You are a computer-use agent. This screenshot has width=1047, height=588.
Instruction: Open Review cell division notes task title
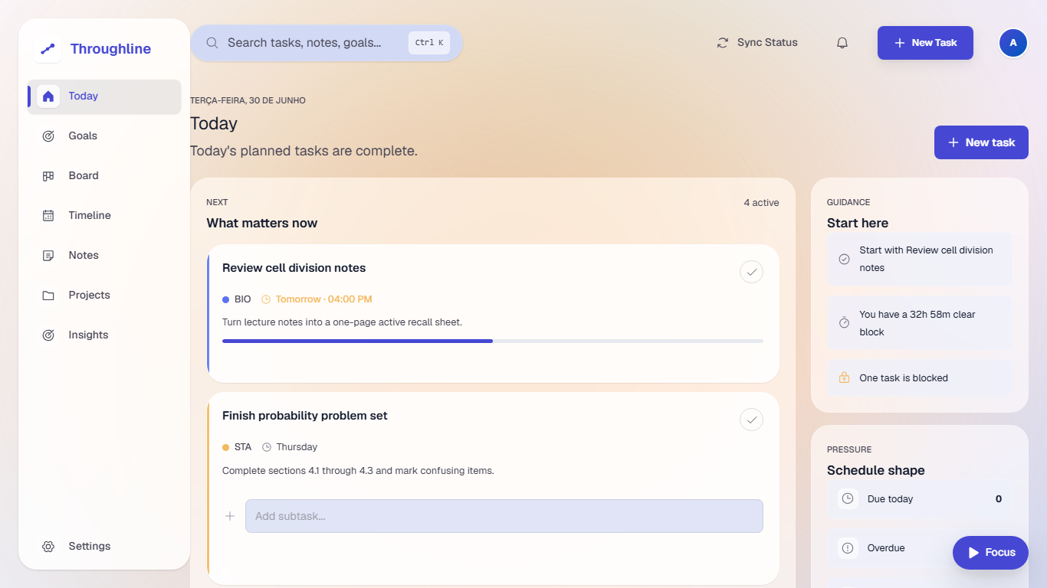(294, 268)
